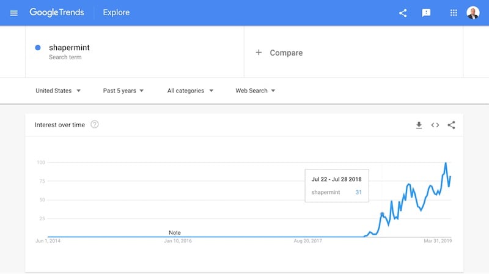Open the send feedback icon
The height and width of the screenshot is (274, 489).
(426, 13)
